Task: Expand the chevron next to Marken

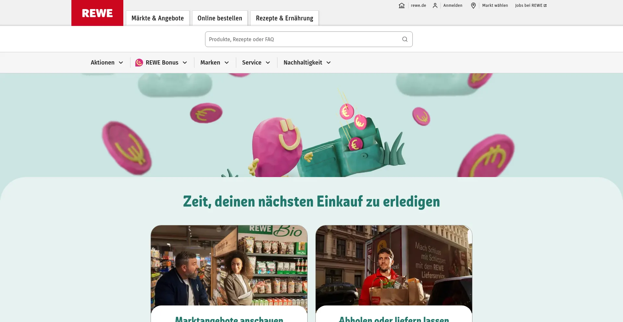Action: point(227,63)
